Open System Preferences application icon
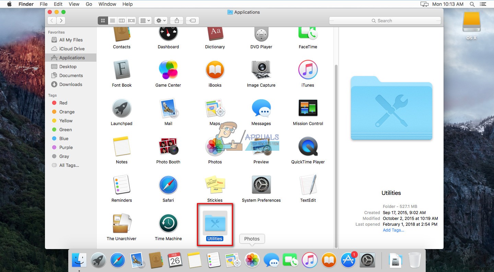Viewport: 494px width, 272px height. point(261,184)
